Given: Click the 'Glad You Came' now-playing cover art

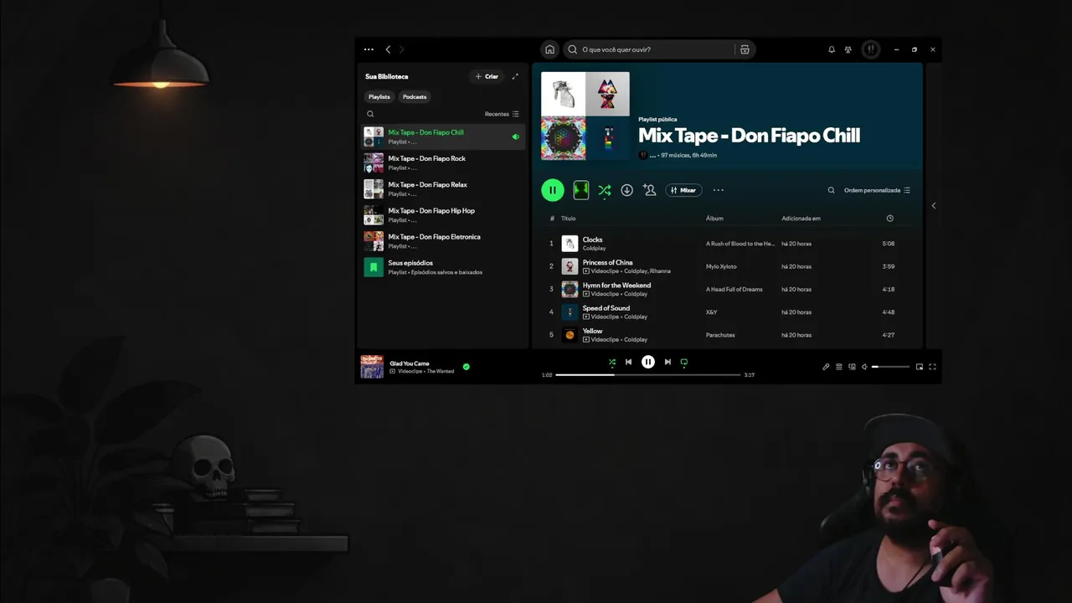Looking at the screenshot, I should click(x=372, y=367).
